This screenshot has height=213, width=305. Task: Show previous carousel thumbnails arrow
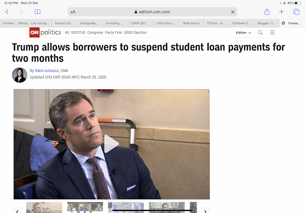18,211
